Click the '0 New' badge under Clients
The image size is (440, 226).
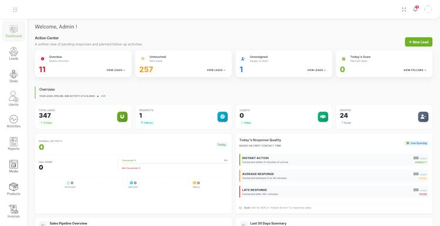pyautogui.click(x=246, y=123)
